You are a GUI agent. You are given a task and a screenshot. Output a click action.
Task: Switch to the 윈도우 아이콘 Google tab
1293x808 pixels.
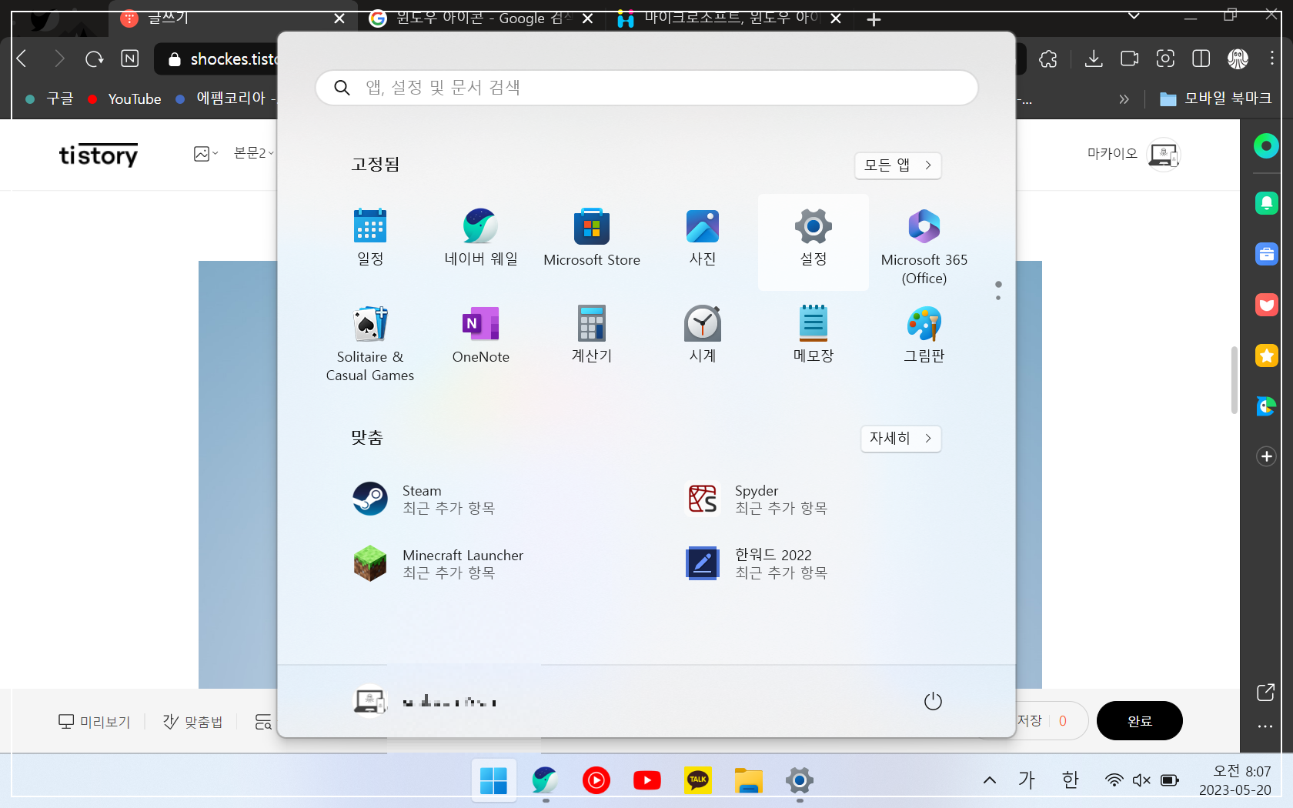481,18
